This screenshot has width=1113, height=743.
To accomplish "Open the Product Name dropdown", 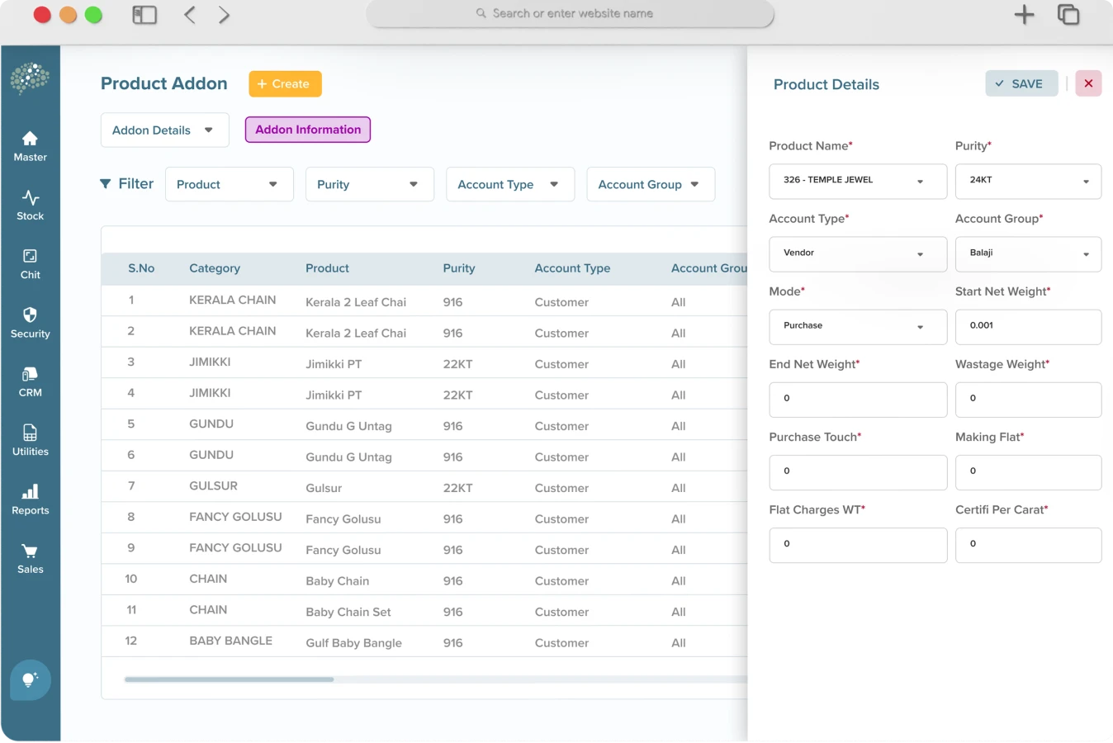I will tap(857, 181).
